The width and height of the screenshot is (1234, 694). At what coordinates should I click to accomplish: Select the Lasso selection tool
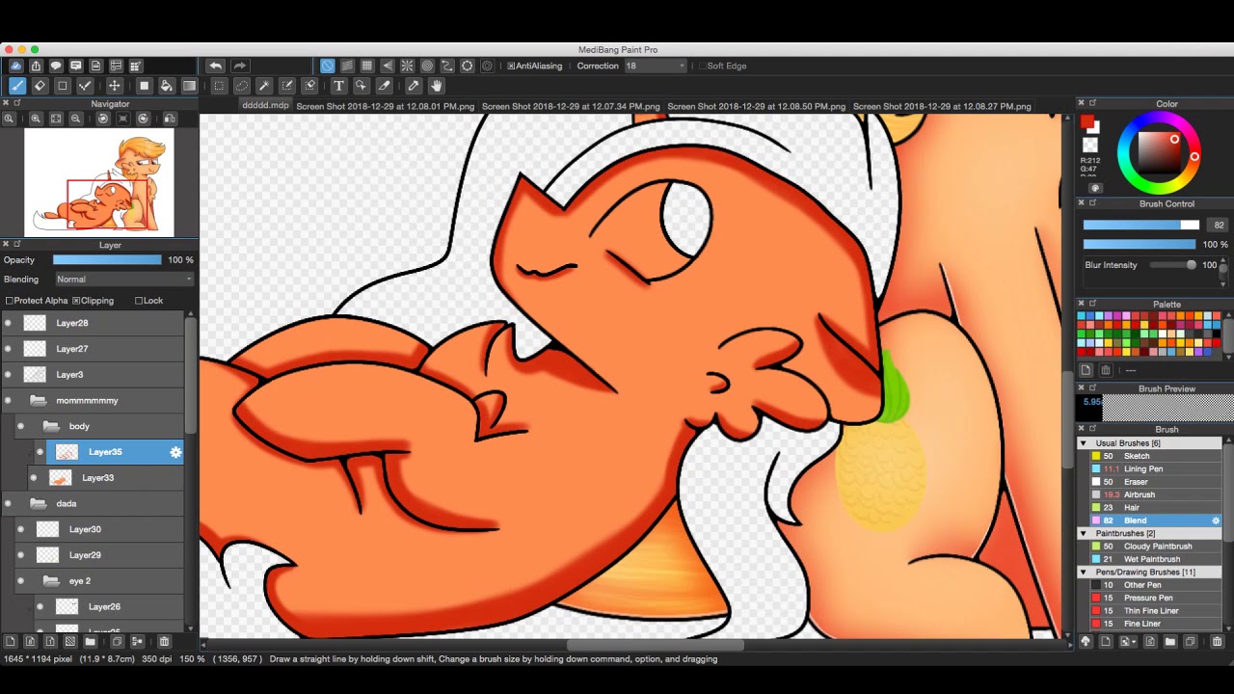point(241,86)
